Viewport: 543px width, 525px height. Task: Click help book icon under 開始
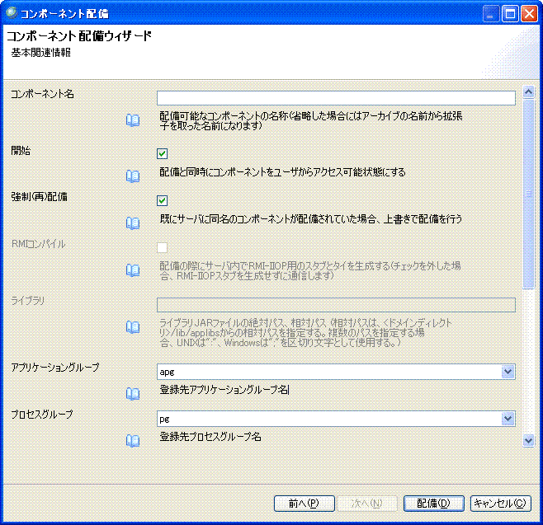(133, 176)
